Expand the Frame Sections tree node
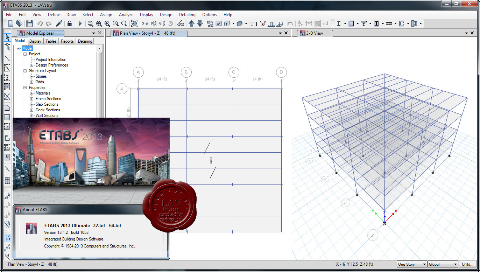Screen dimensions: 480x272 [32, 99]
